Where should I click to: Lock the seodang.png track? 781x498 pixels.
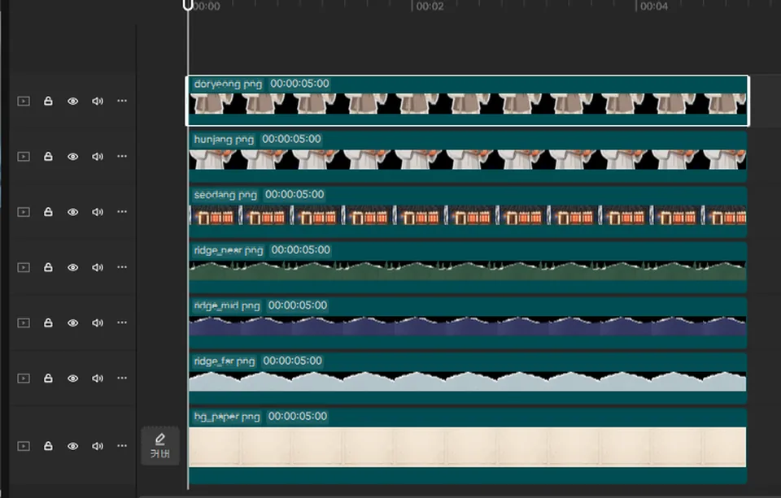click(x=48, y=212)
